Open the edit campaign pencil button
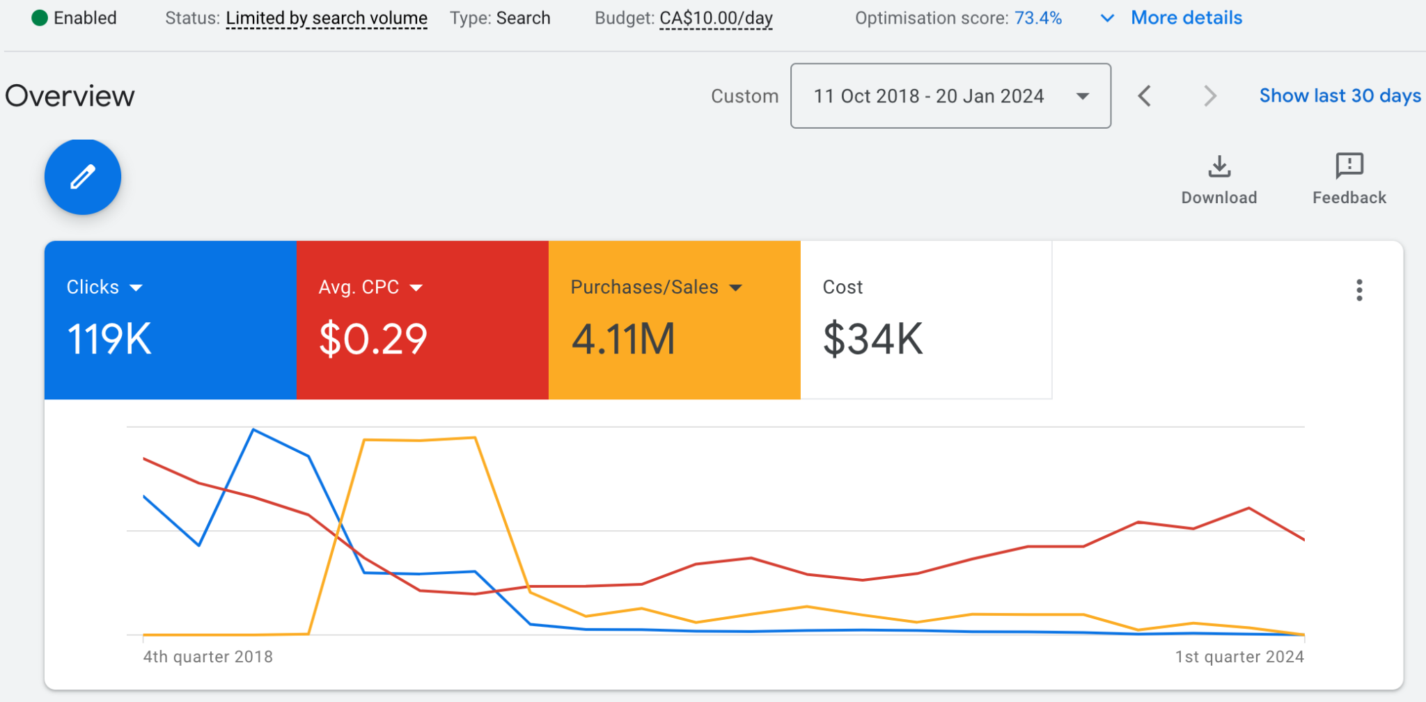The image size is (1426, 702). [x=82, y=177]
